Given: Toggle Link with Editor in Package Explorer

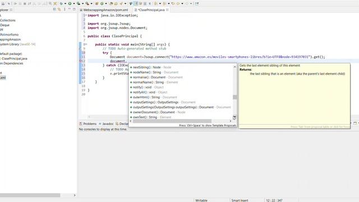Looking at the screenshot, I should [x=59, y=9].
